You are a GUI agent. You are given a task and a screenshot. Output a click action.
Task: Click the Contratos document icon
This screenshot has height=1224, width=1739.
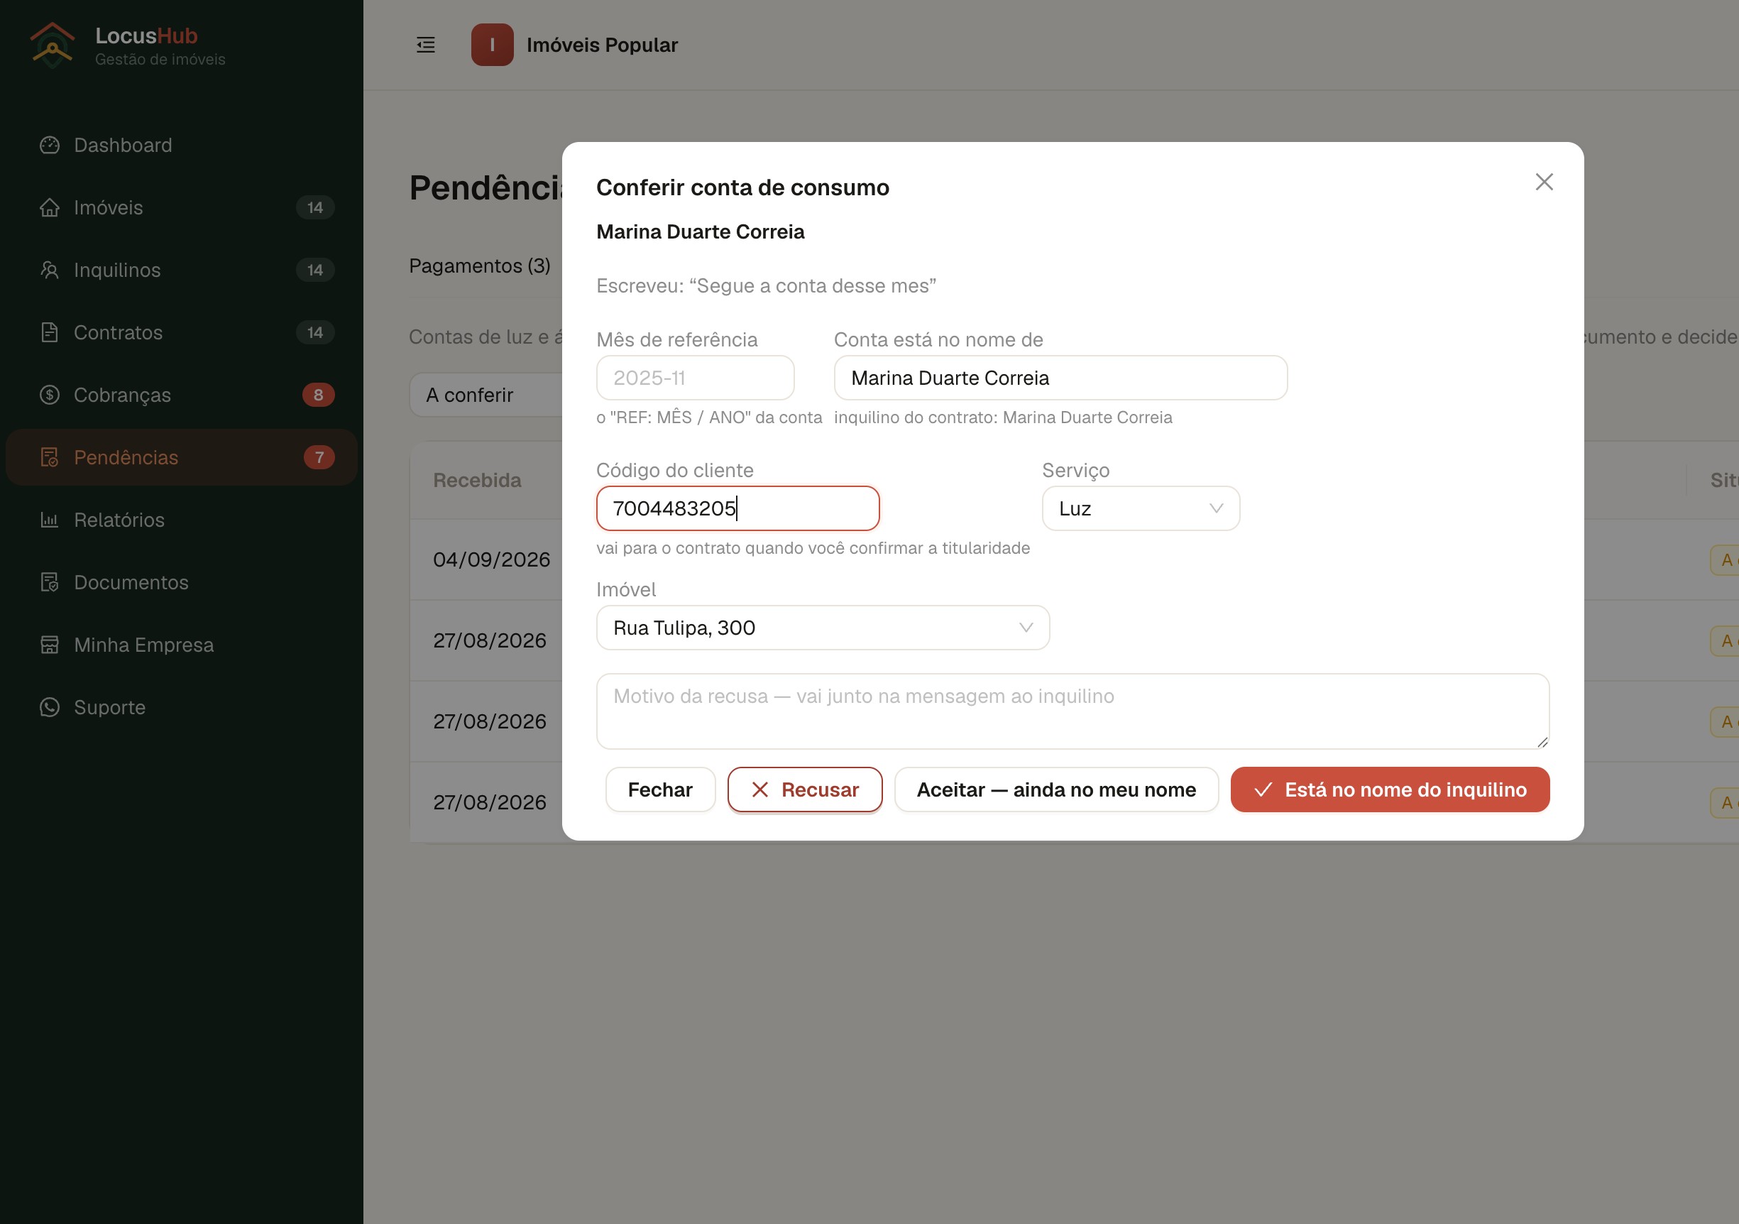tap(49, 332)
